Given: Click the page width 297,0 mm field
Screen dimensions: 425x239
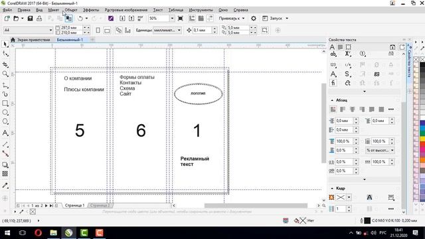Looking at the screenshot, I should pyautogui.click(x=71, y=28).
